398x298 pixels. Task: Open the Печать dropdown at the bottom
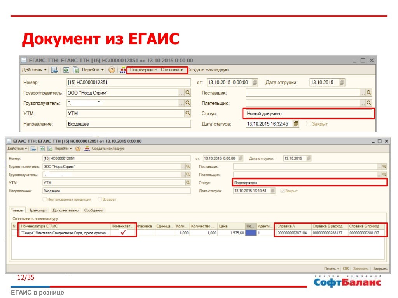pos(332,269)
